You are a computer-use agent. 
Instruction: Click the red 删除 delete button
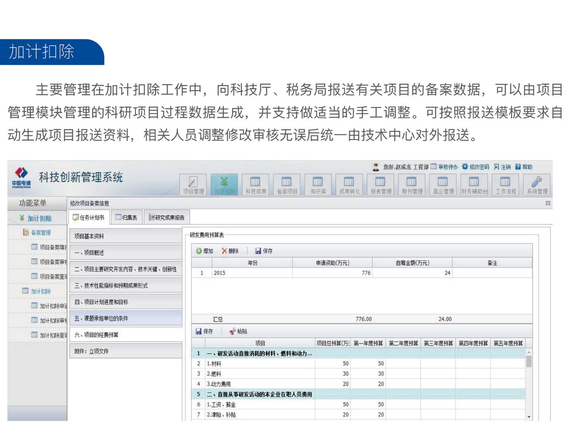(230, 251)
